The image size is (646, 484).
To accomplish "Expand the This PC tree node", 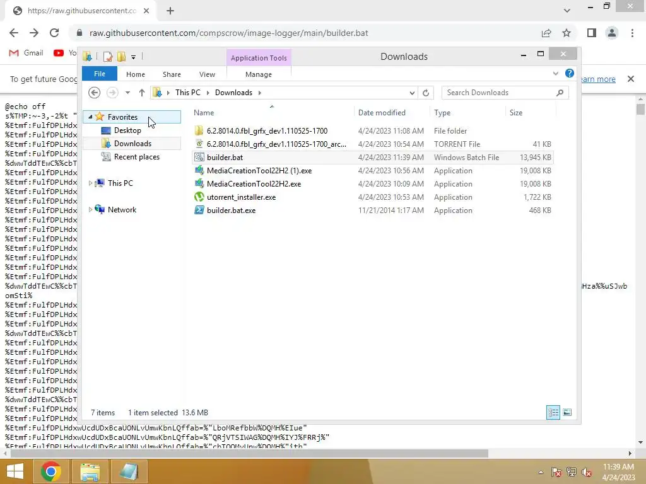I will [90, 183].
